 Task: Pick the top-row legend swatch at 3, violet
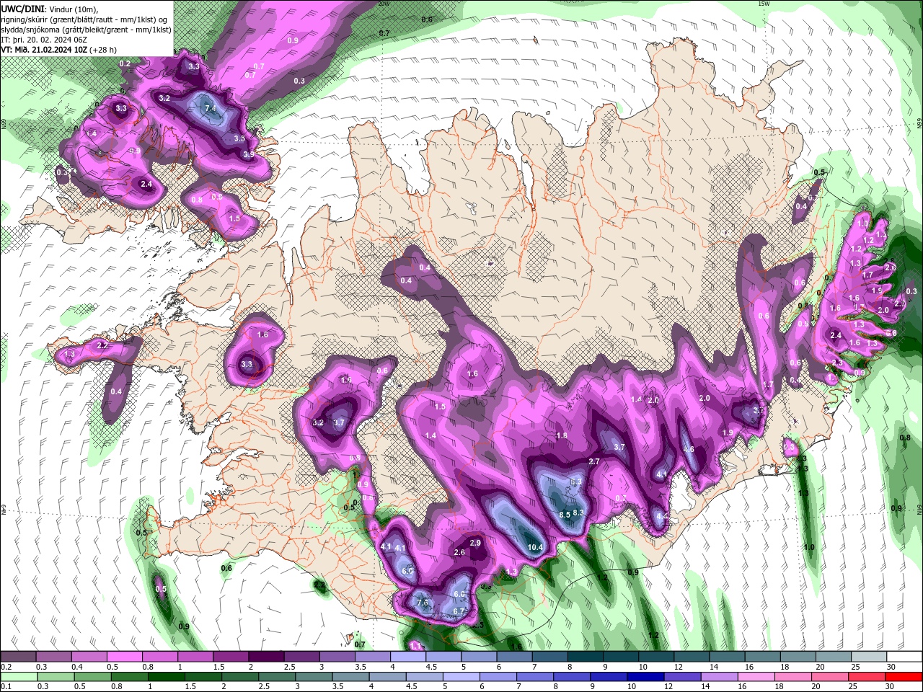click(x=337, y=657)
